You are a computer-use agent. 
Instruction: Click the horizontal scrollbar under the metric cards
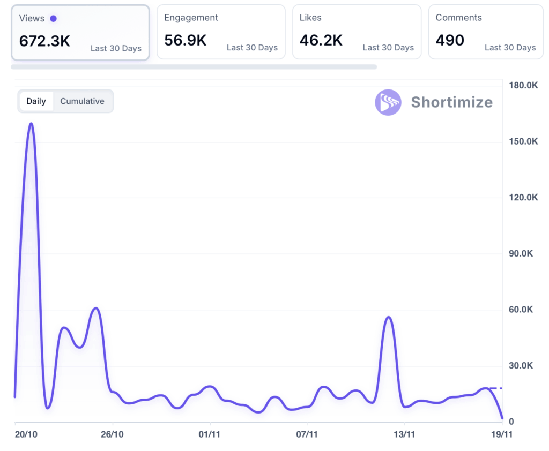[x=194, y=67]
